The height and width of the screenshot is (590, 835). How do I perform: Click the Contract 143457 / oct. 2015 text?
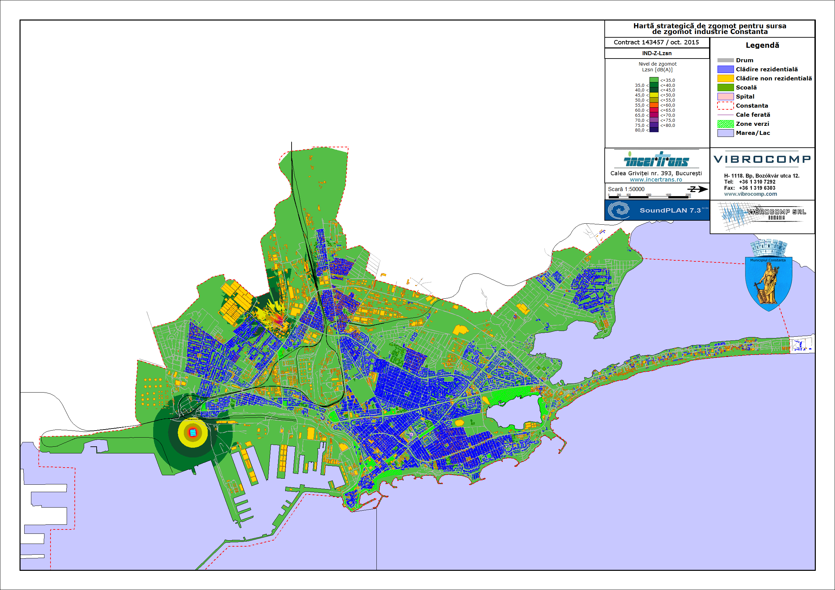click(656, 42)
